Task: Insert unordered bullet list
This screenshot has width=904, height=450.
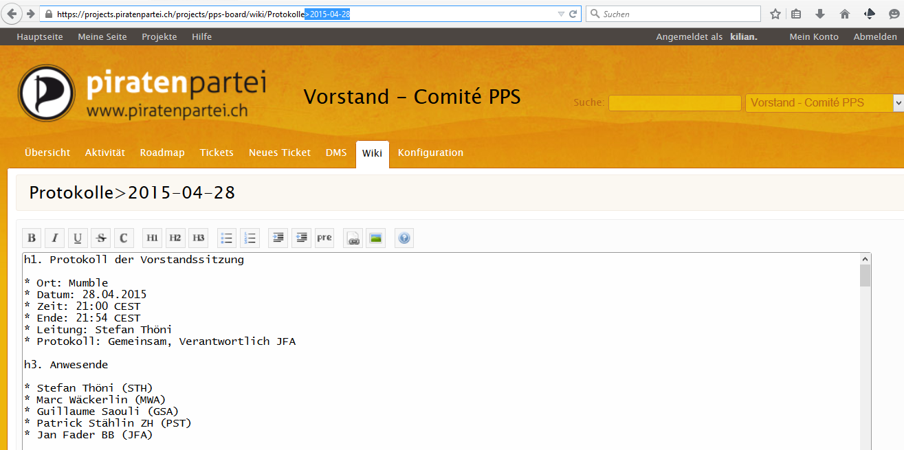Action: click(227, 238)
